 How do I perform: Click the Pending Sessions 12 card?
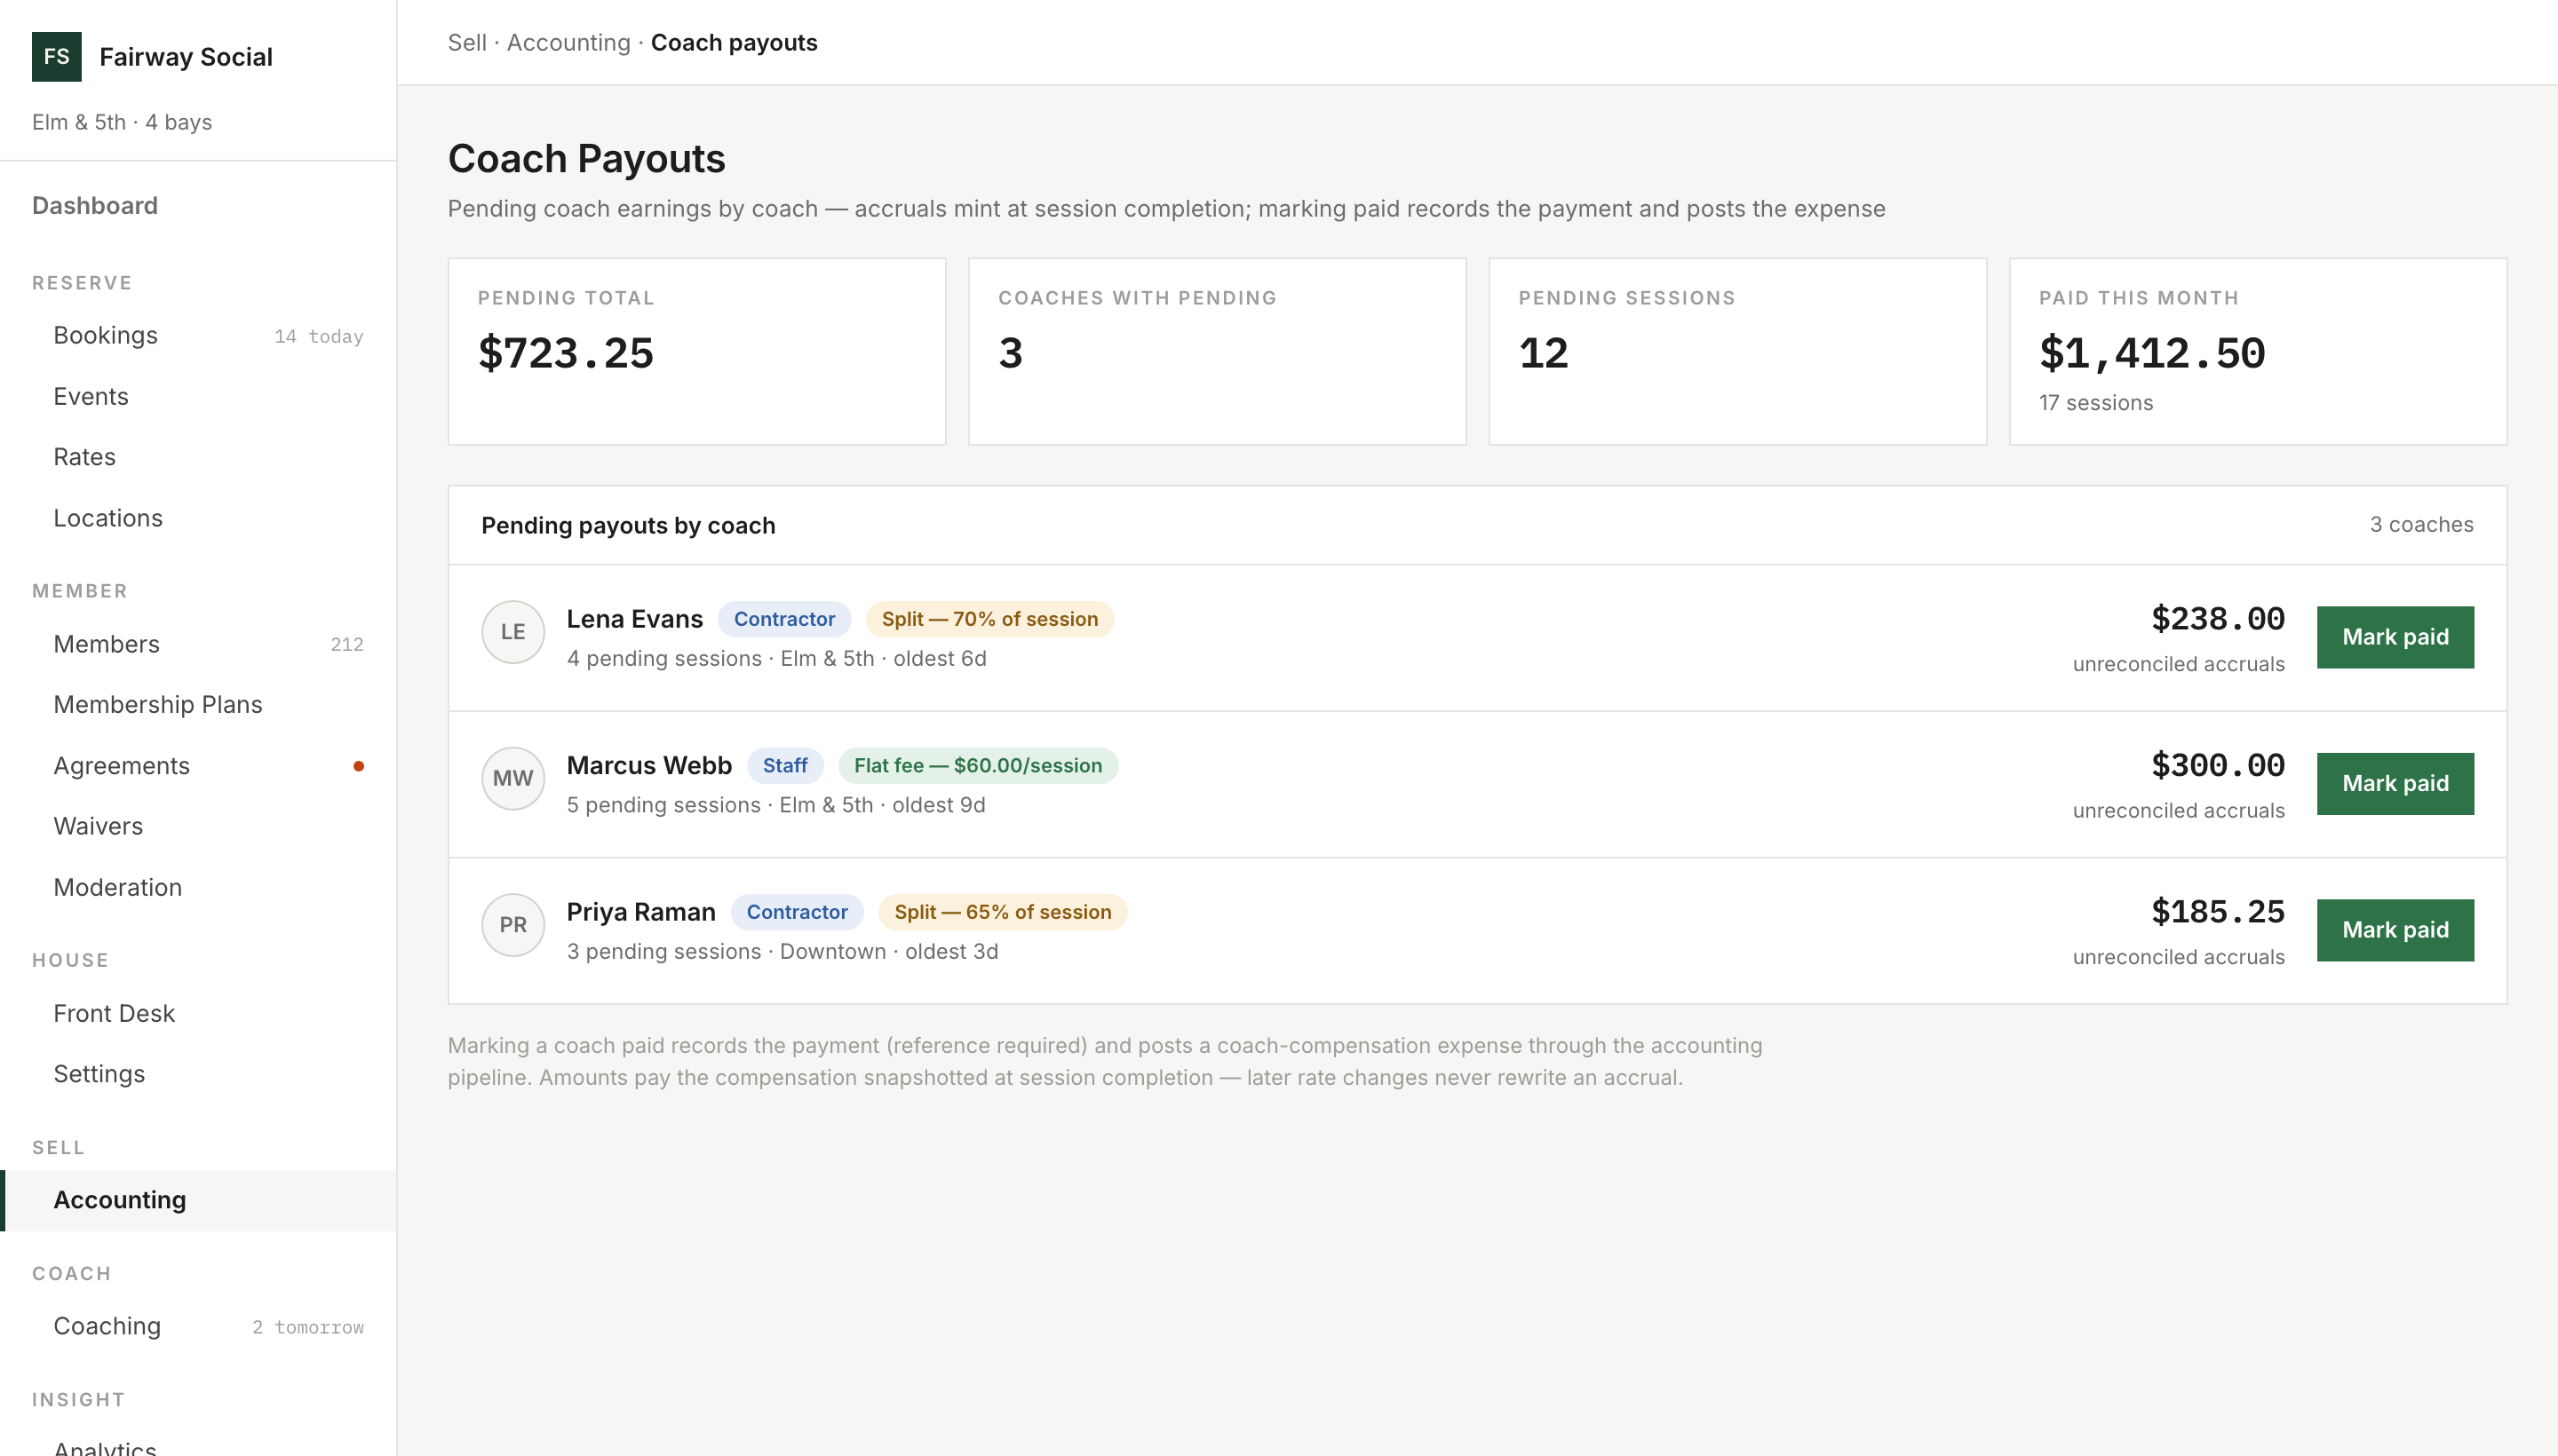[1736, 352]
